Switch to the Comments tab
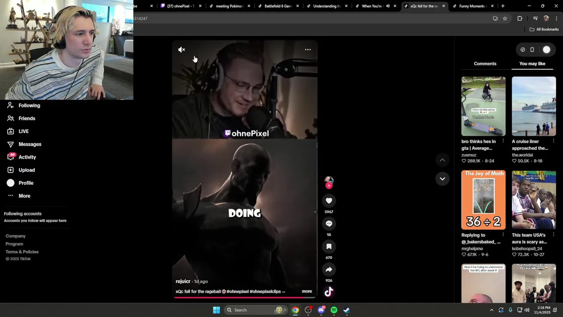Viewport: 563px width, 317px height. coord(485,63)
